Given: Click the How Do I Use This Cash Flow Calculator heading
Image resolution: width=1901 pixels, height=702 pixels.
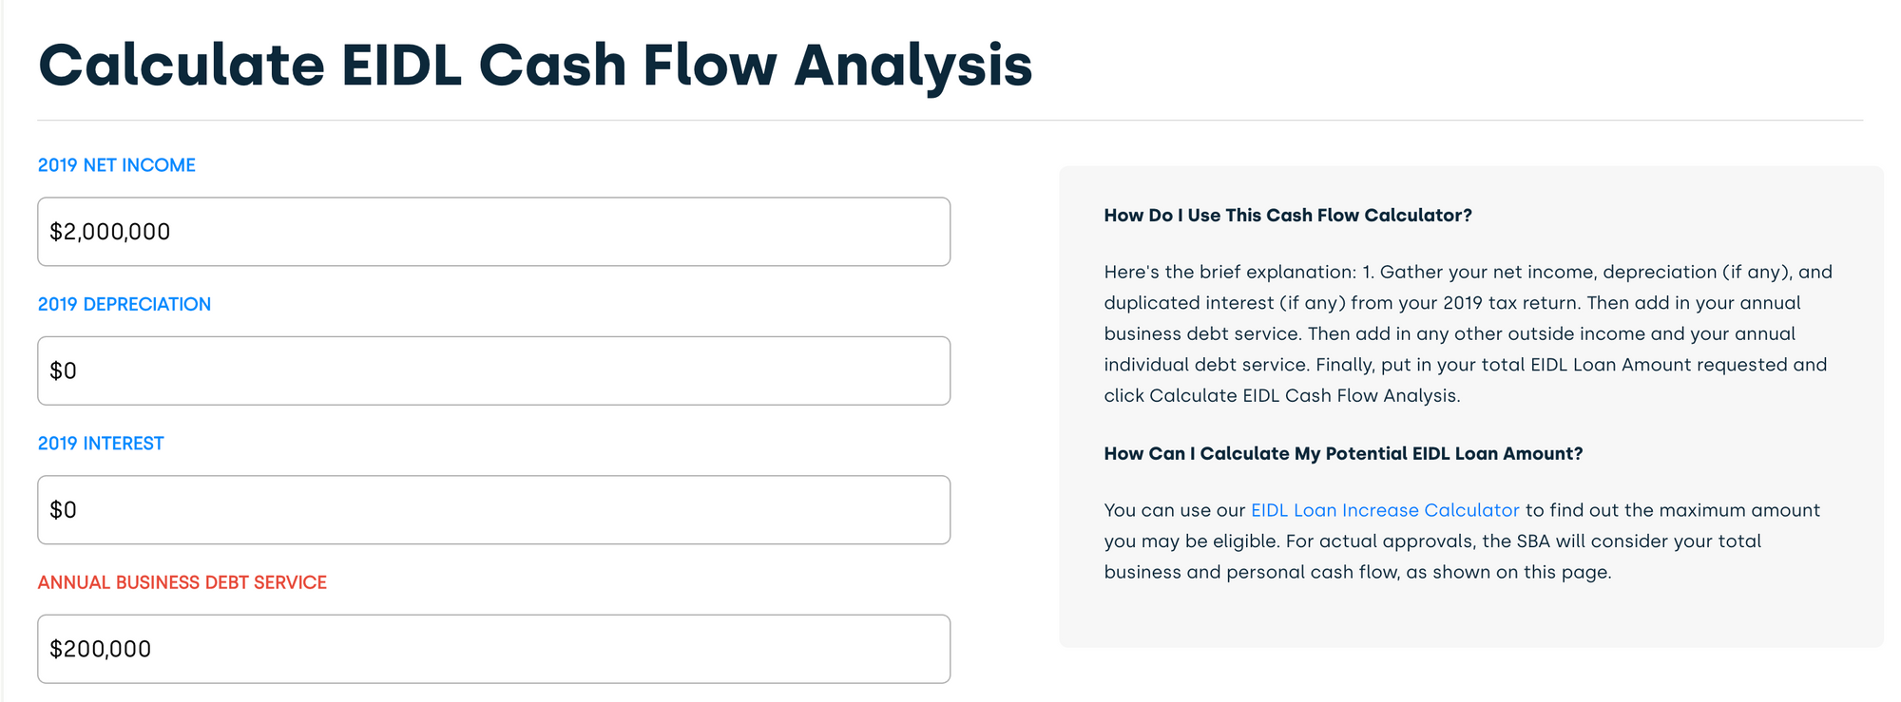Looking at the screenshot, I should (1288, 216).
